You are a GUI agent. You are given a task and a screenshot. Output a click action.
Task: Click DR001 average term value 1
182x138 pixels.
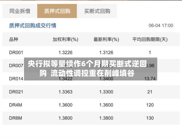tap(150, 52)
